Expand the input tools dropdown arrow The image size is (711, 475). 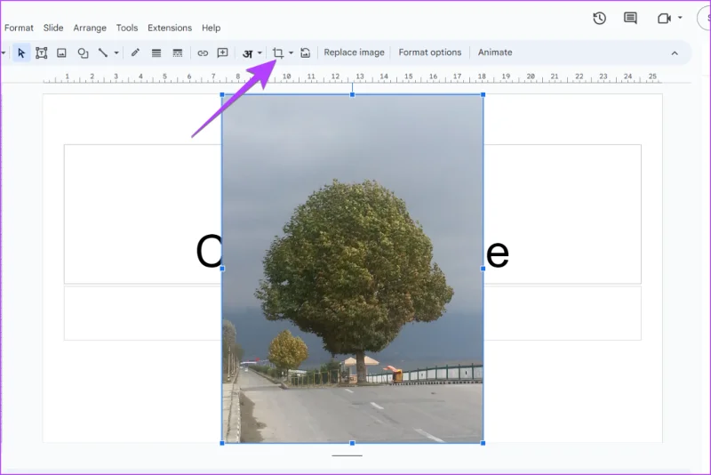pos(260,53)
